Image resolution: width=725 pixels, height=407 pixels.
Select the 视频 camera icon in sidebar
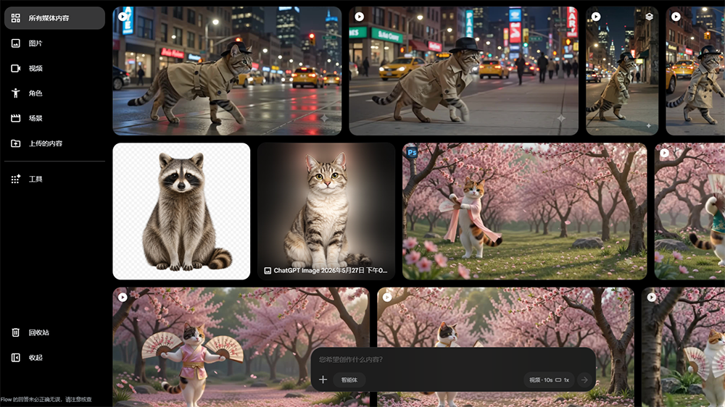click(x=16, y=68)
